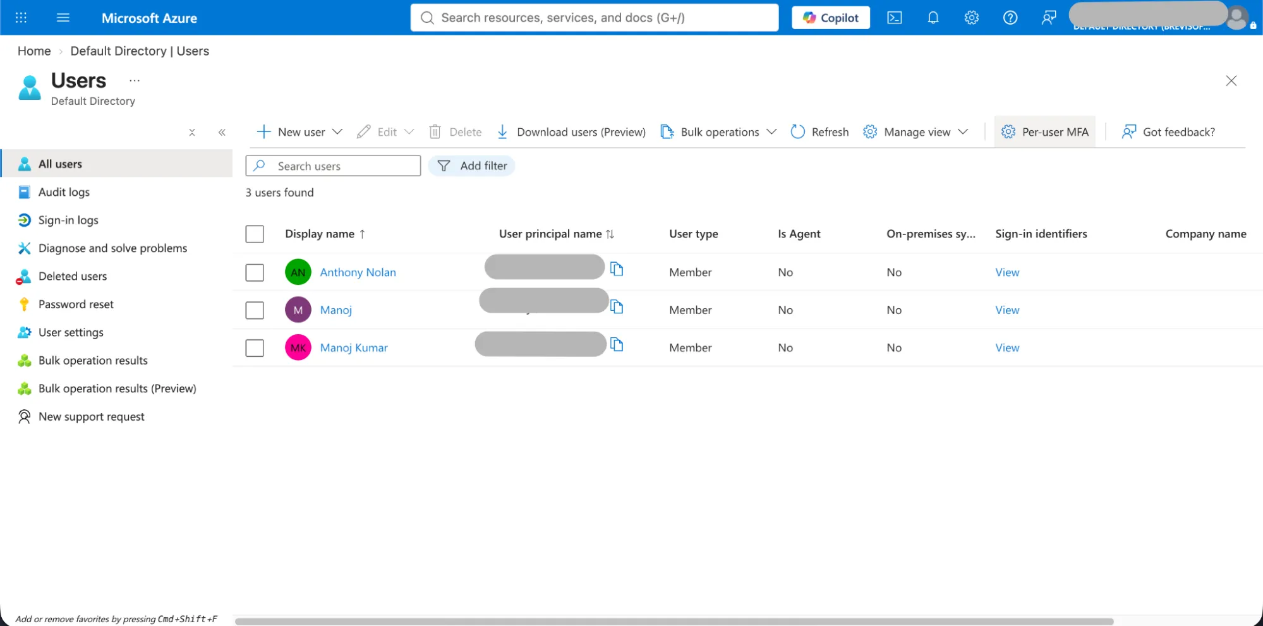View sign-in identifiers for Manoj Kumar

pos(1007,348)
